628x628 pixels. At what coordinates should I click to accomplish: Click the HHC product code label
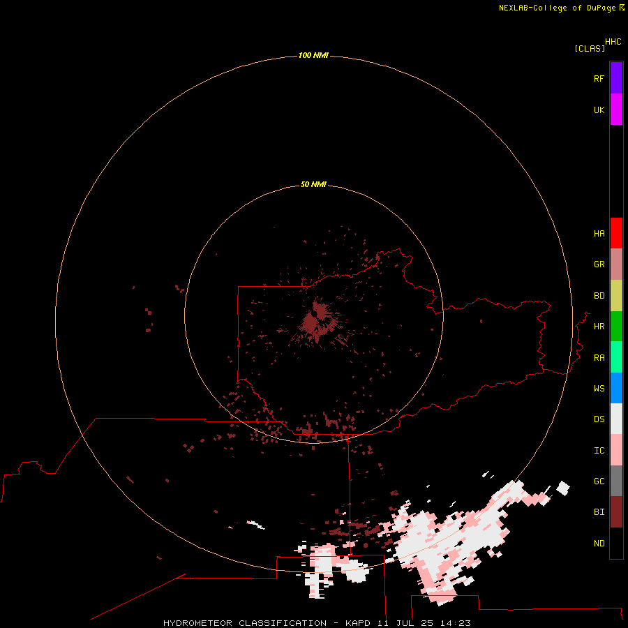pyautogui.click(x=613, y=42)
